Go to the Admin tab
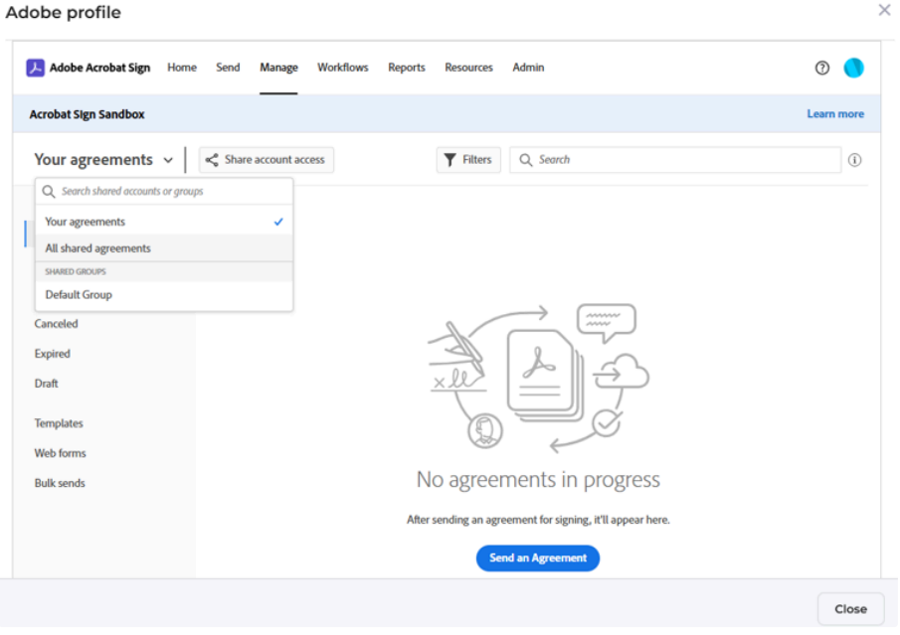 [528, 68]
